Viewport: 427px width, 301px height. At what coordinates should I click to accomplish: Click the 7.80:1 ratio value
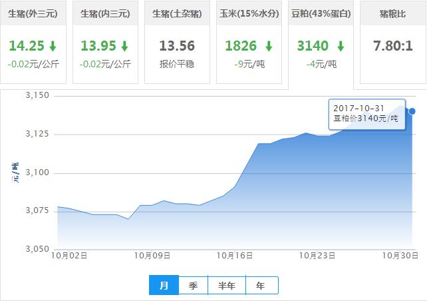(x=393, y=46)
